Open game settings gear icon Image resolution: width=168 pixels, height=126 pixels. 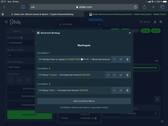tap(157, 99)
